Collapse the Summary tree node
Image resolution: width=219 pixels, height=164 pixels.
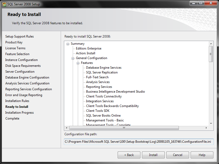pos(68,44)
